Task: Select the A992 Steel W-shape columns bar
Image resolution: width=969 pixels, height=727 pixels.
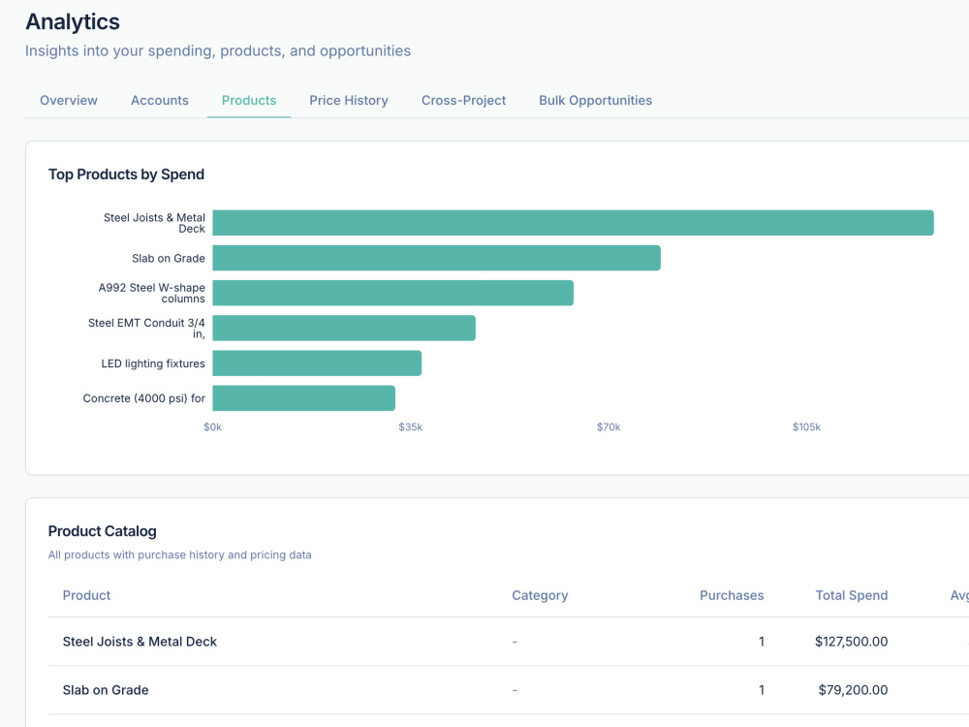Action: pos(393,293)
